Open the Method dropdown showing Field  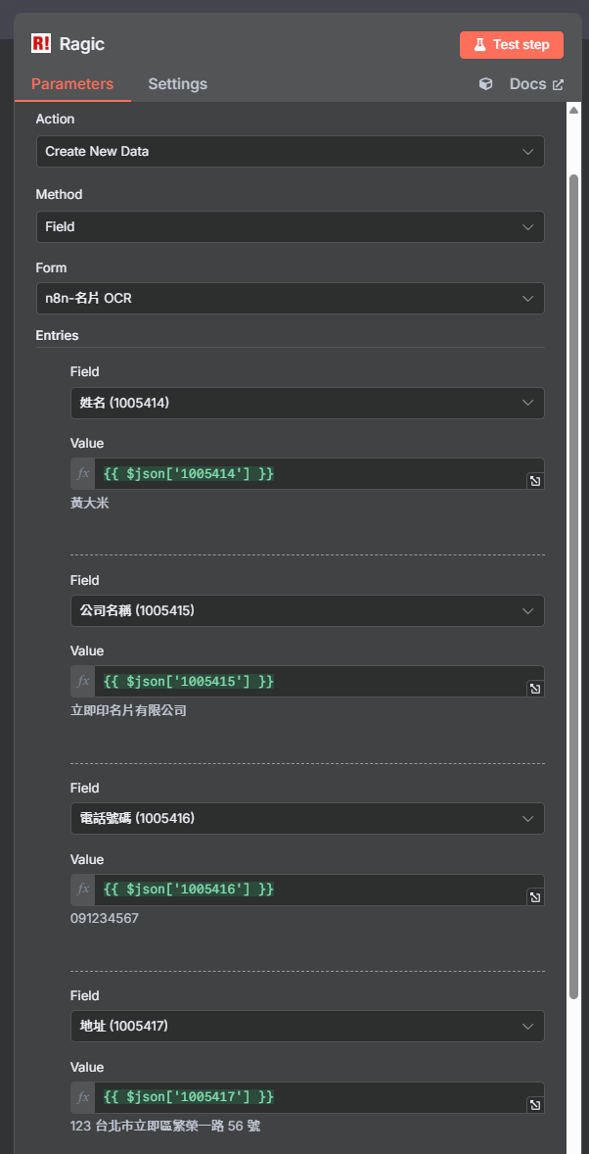(291, 226)
